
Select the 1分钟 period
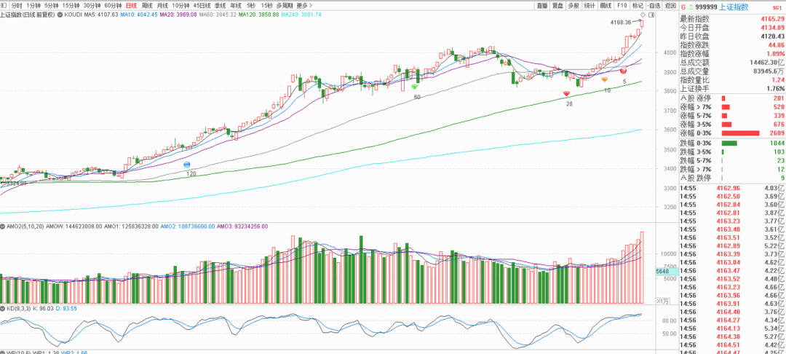coord(33,6)
